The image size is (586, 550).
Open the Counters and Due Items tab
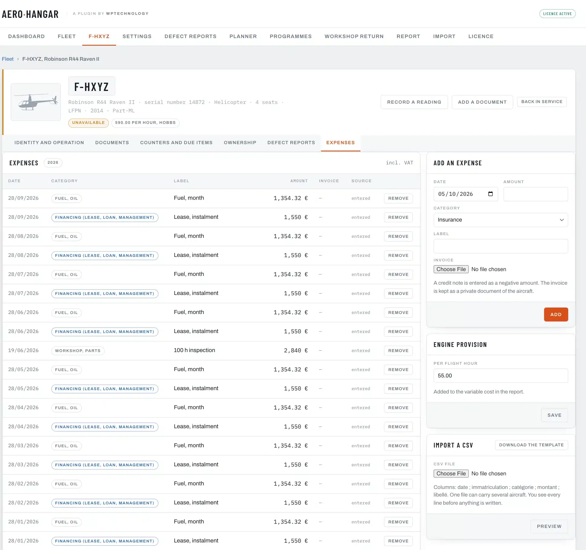click(176, 143)
